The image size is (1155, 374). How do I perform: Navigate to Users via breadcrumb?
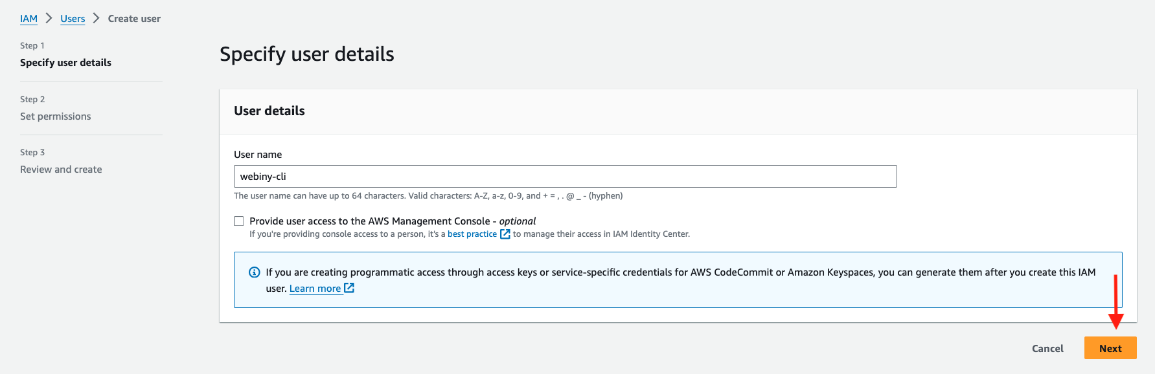[73, 19]
